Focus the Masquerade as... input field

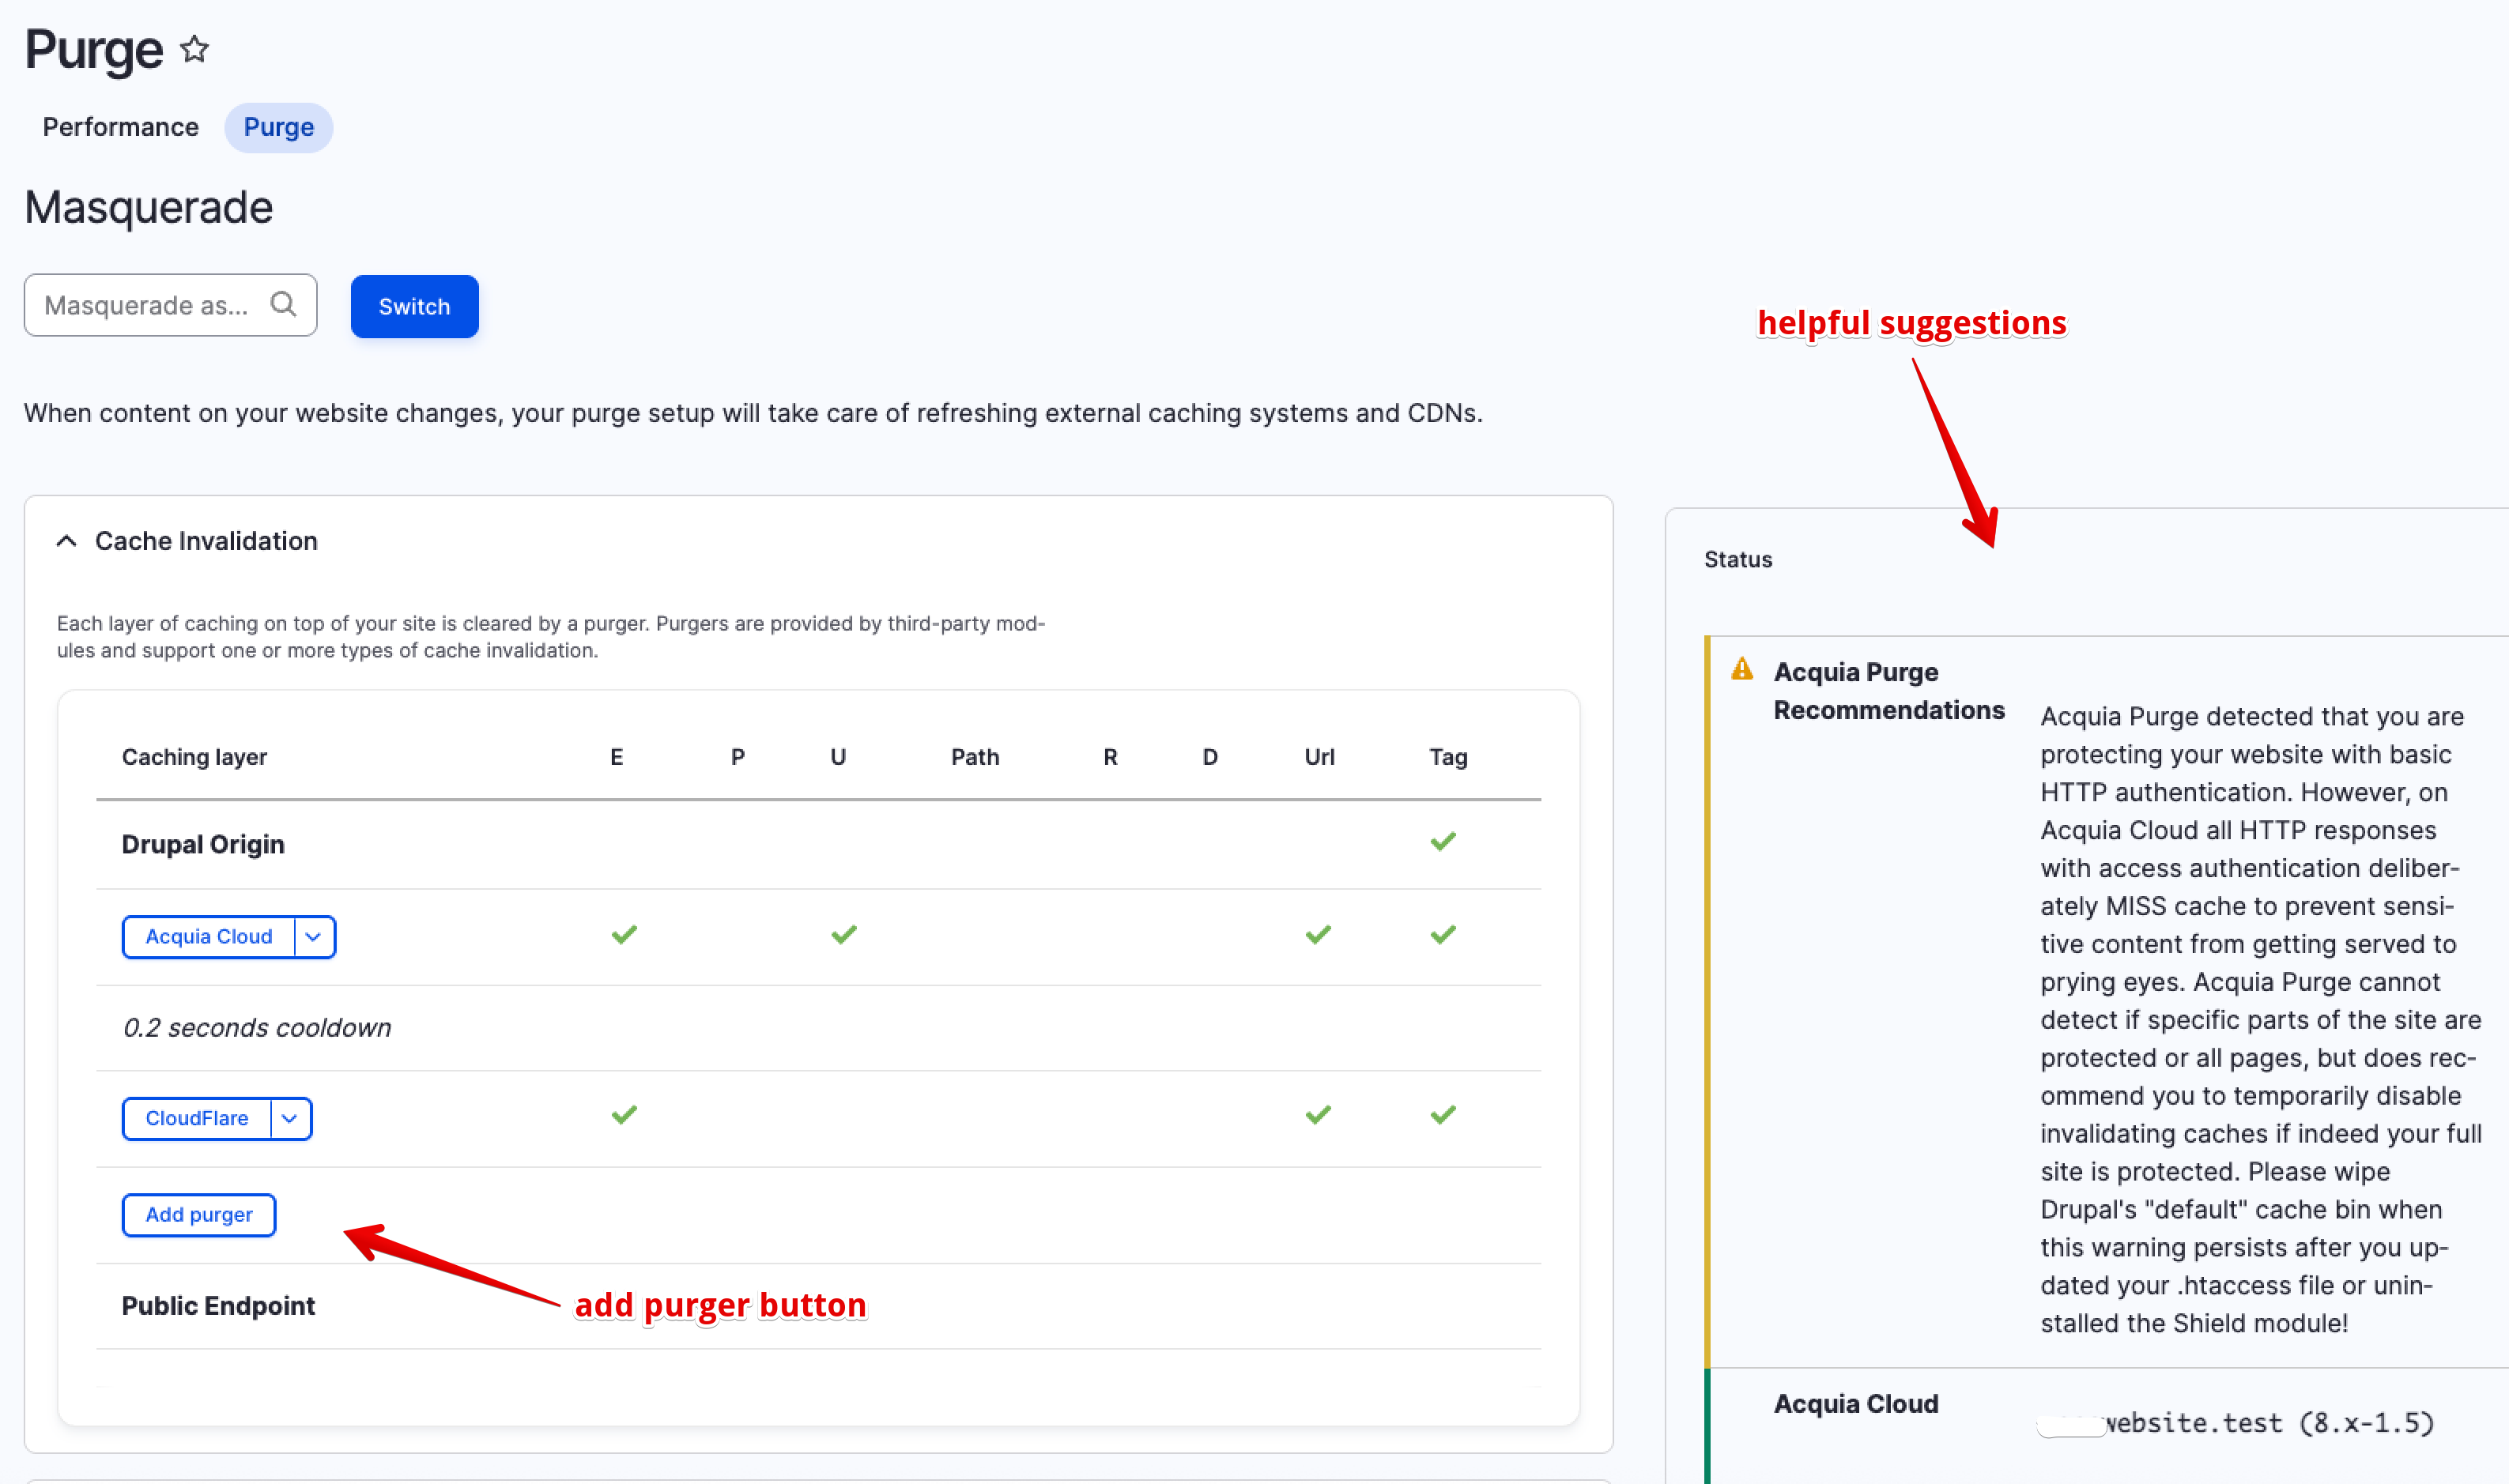pyautogui.click(x=146, y=305)
